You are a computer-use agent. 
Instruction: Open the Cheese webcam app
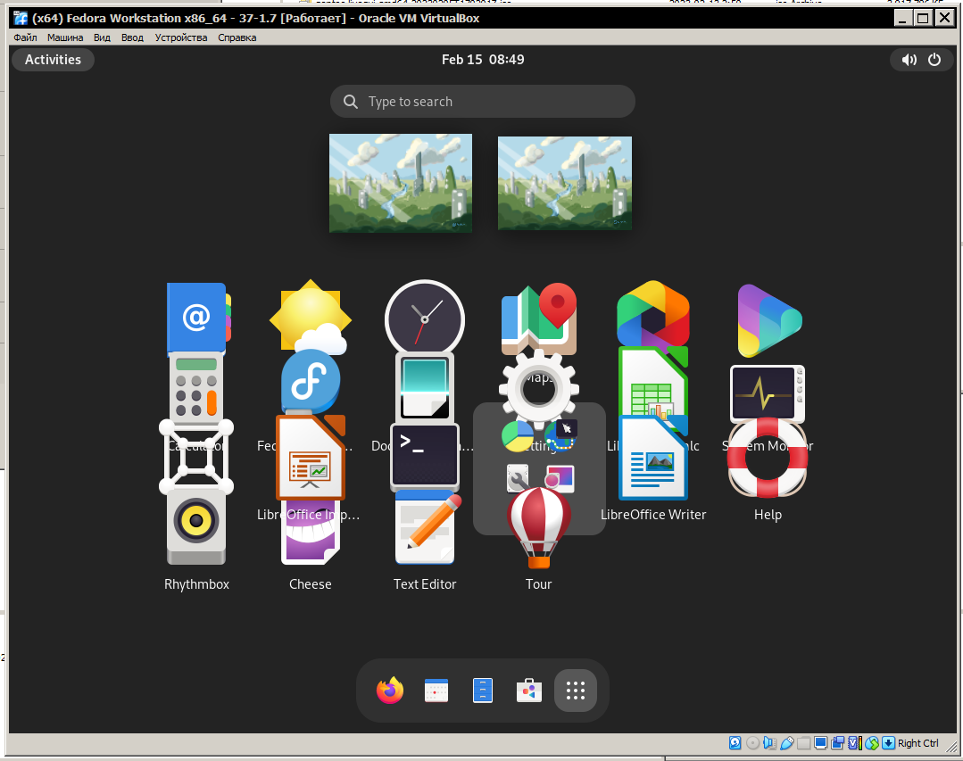311,533
